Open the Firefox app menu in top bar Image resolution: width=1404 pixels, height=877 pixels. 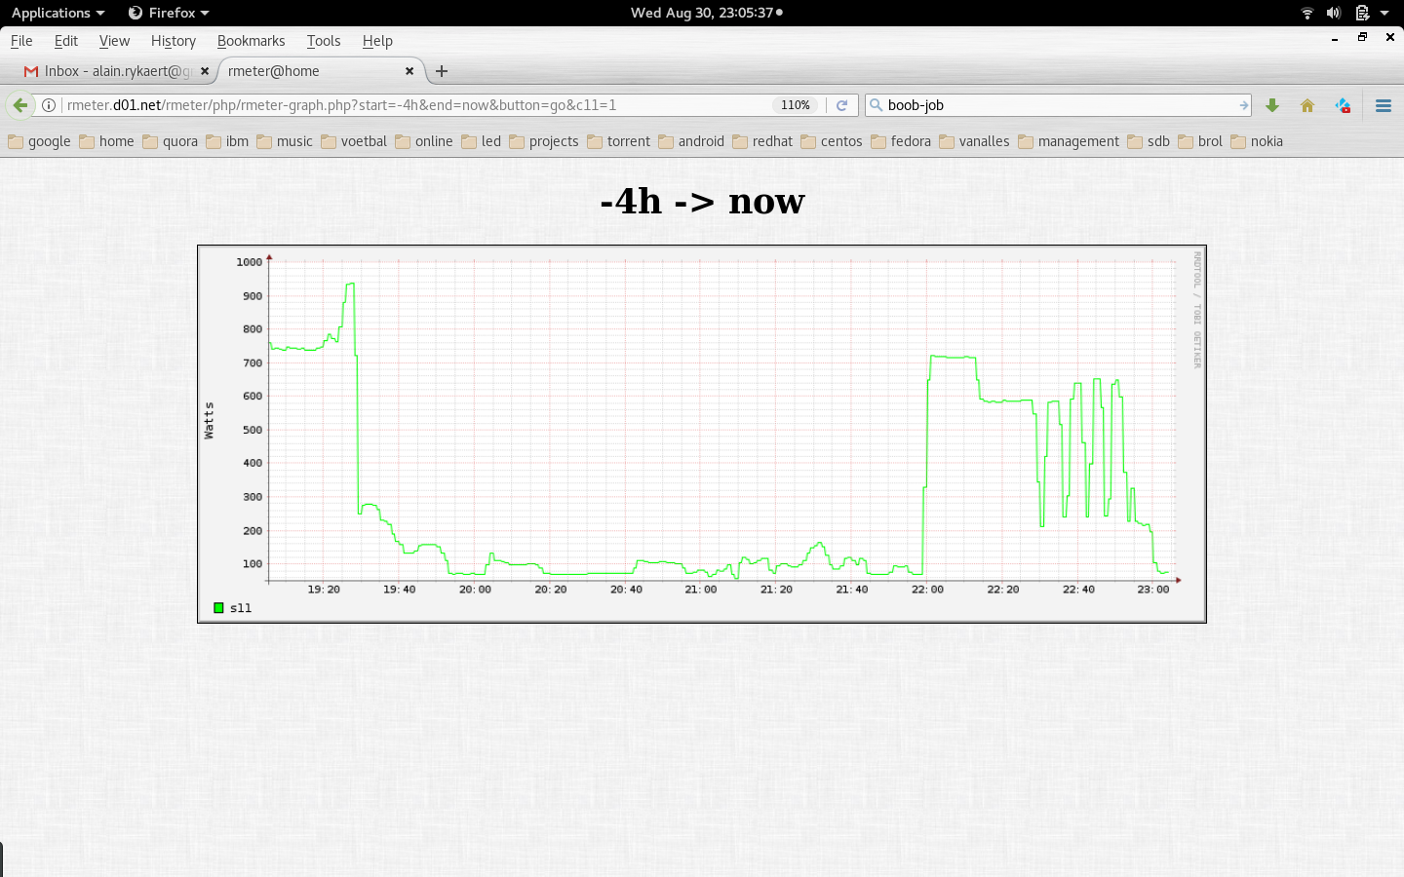[169, 13]
